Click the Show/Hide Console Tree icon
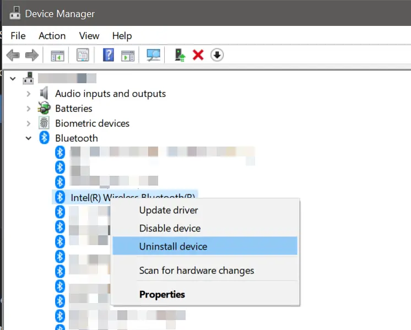 pyautogui.click(x=57, y=55)
